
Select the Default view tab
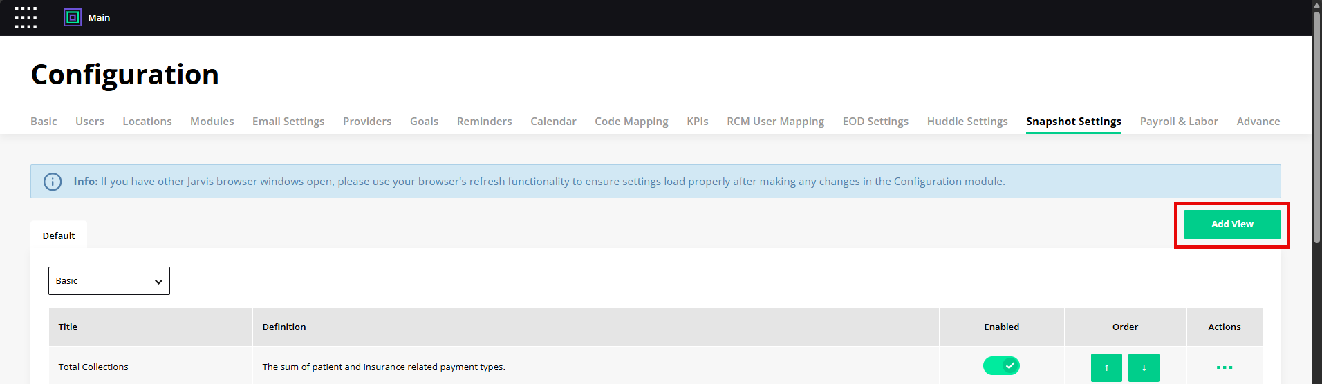[x=59, y=236]
